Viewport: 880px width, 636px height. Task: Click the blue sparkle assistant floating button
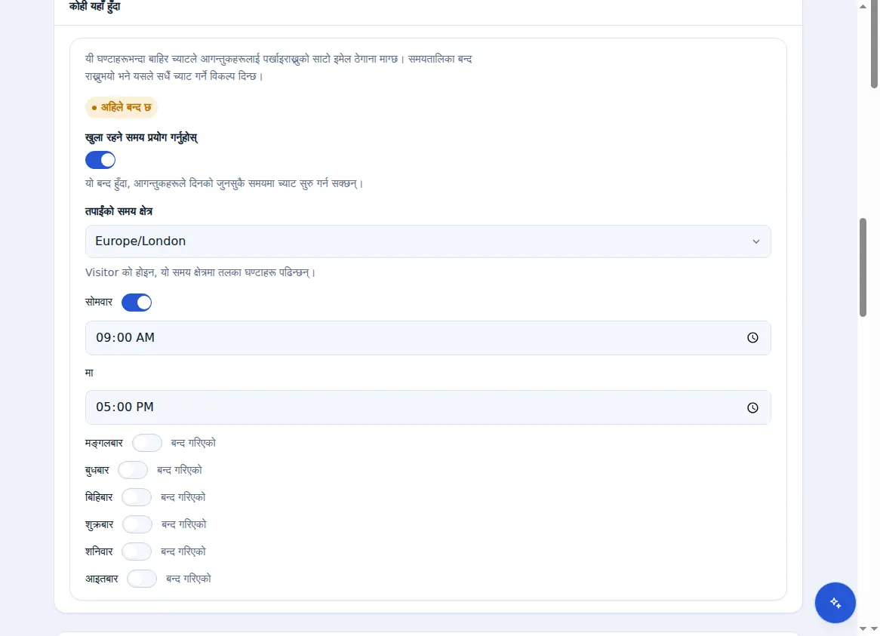click(x=835, y=603)
